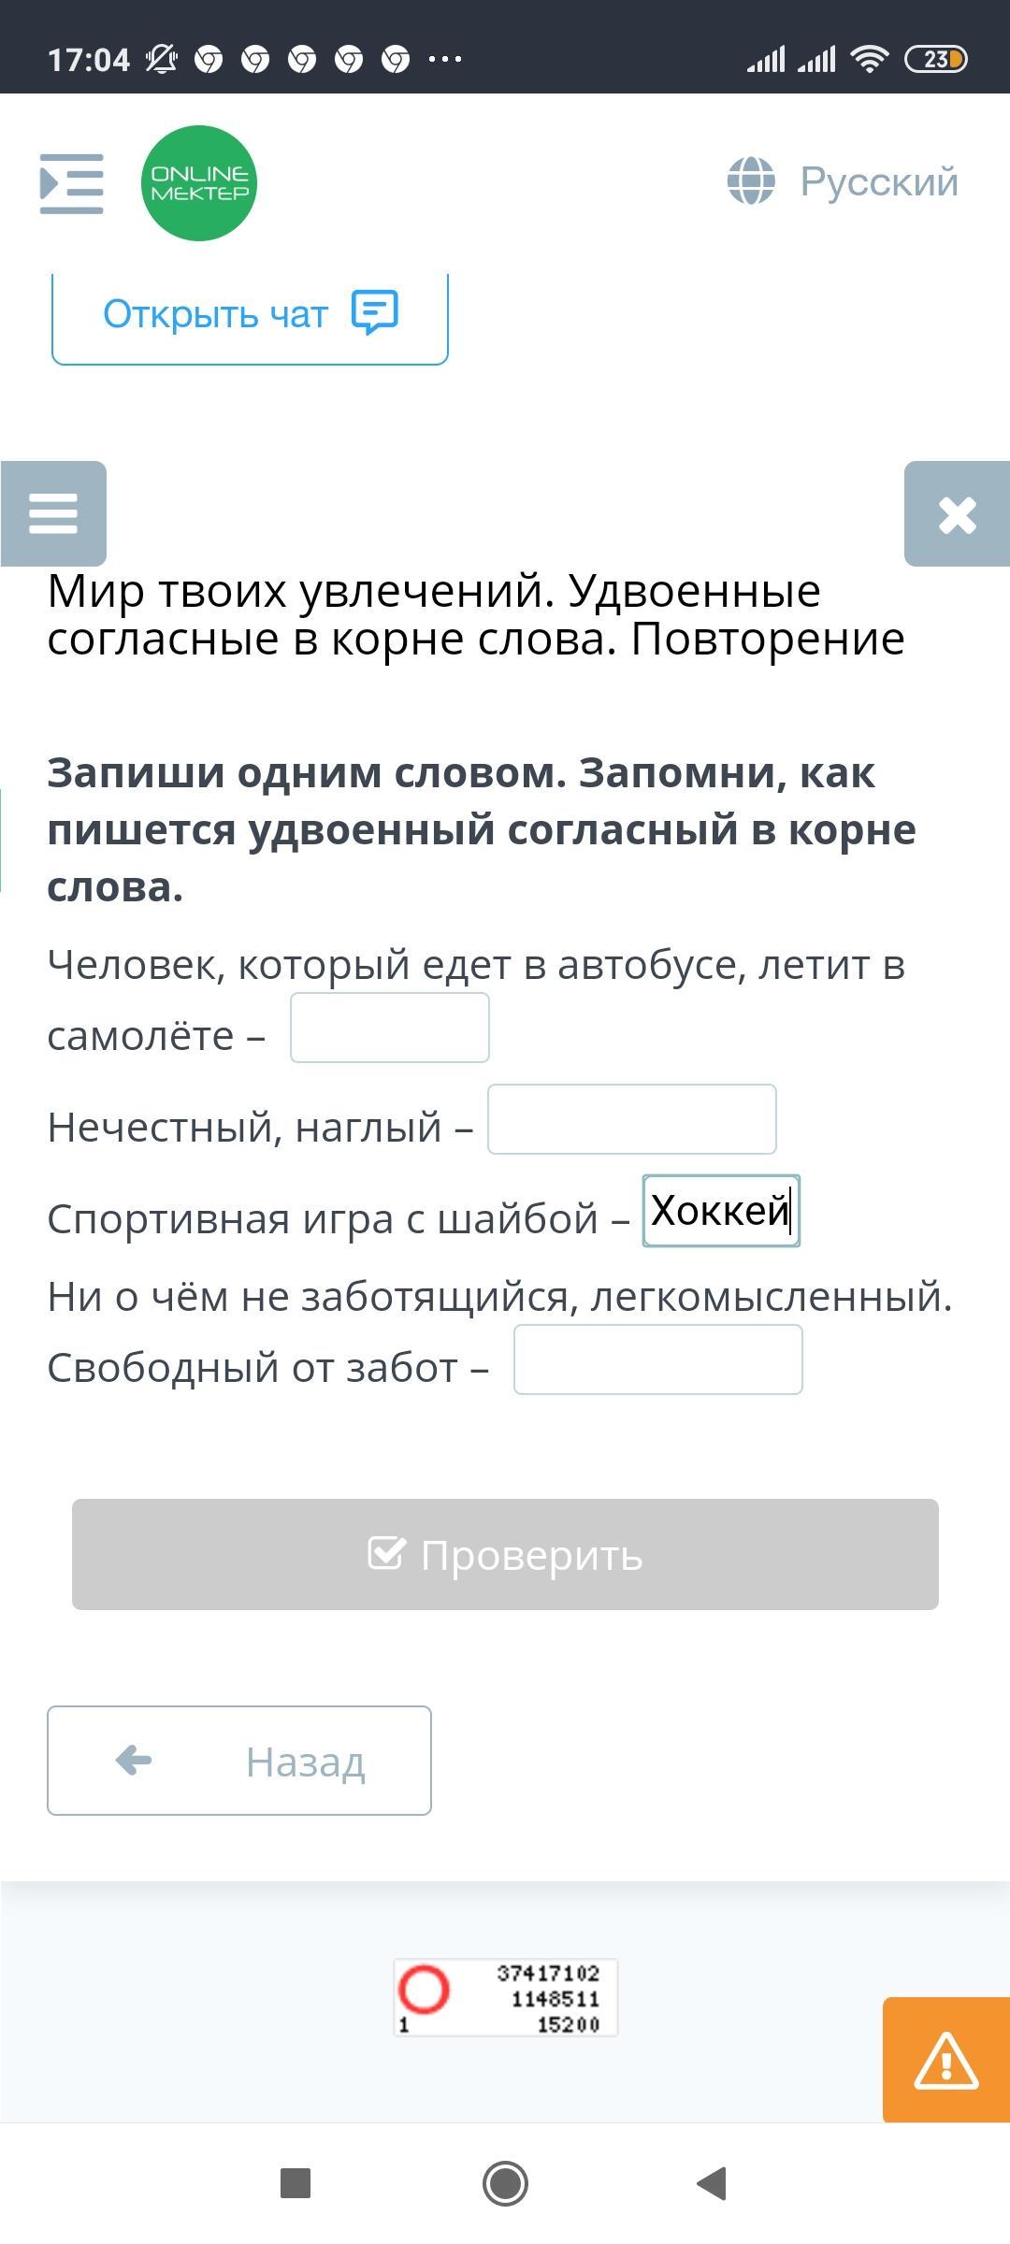Image resolution: width=1010 pixels, height=2244 pixels.
Task: Focus the passenger answer input field
Action: pyautogui.click(x=390, y=1028)
